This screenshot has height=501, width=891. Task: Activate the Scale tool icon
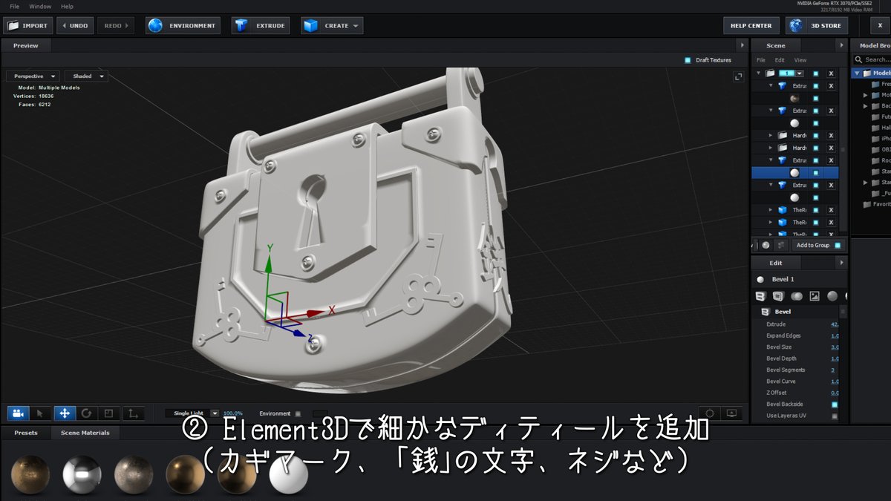click(108, 413)
